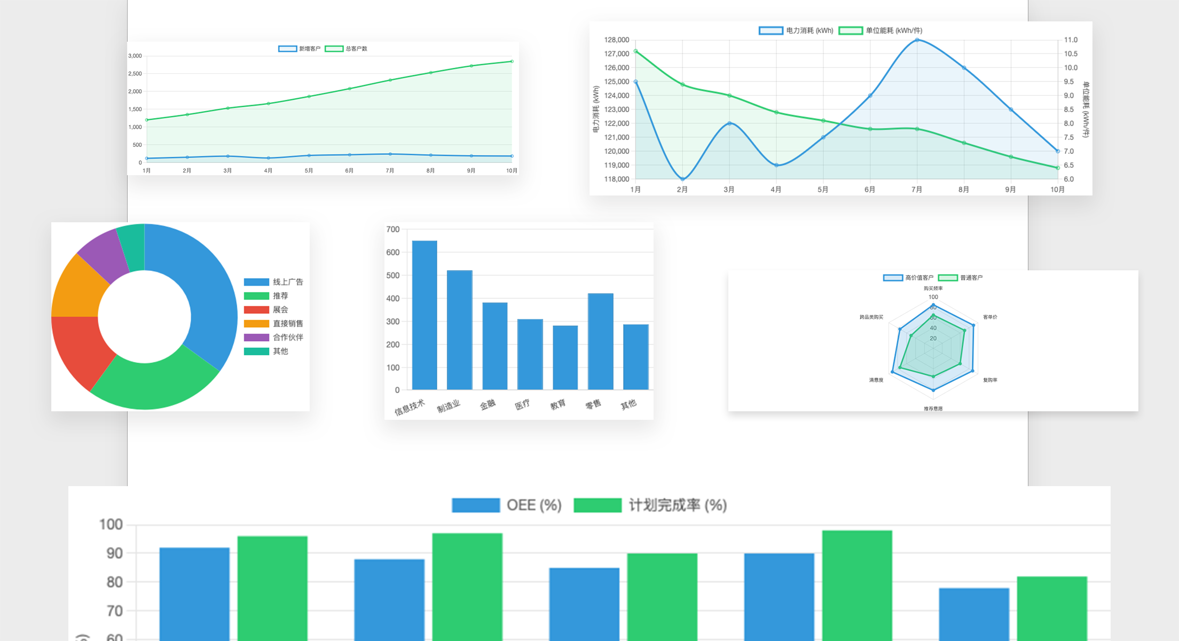Image resolution: width=1179 pixels, height=641 pixels.
Task: Click the purple segment of the donut chart
Action: (101, 254)
